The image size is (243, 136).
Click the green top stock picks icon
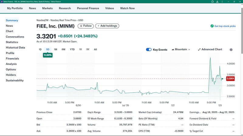pos(212,26)
